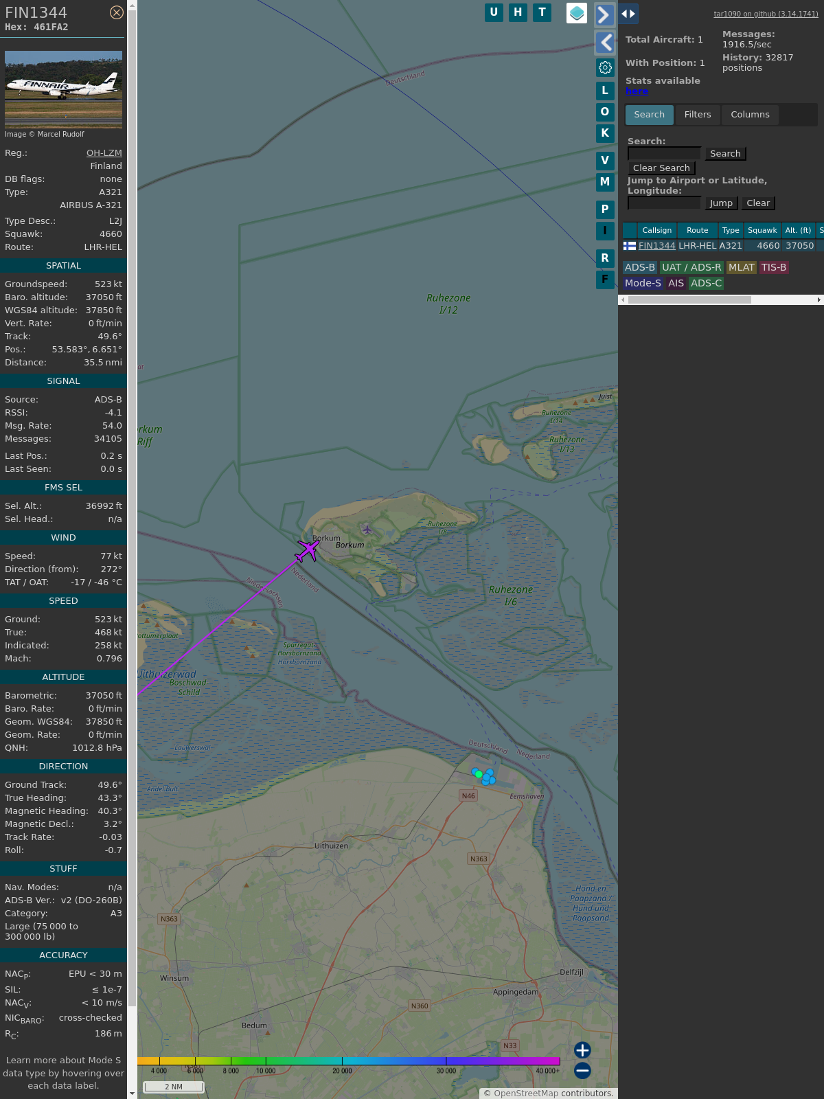Click the Mode-S source legend
The height and width of the screenshot is (1099, 824).
[643, 283]
